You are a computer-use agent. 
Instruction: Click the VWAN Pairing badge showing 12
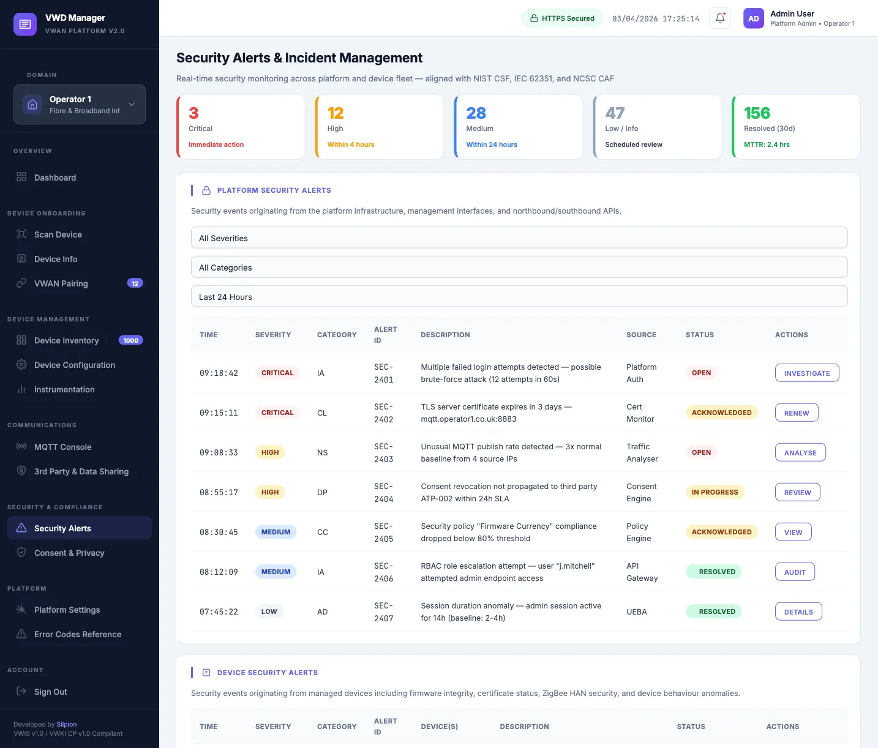click(x=135, y=283)
